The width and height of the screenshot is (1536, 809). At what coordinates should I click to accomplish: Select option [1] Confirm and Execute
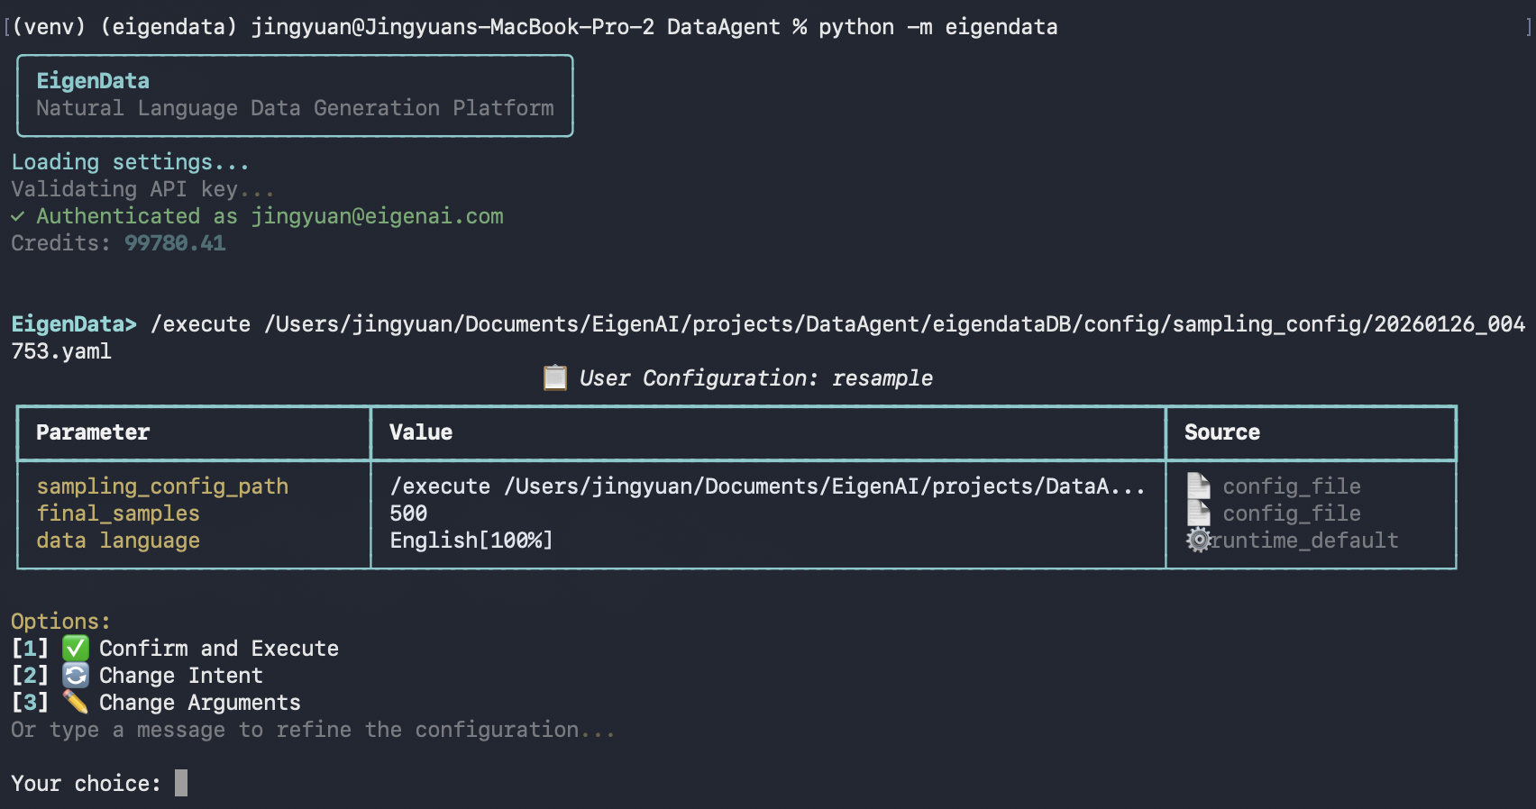[x=175, y=648]
